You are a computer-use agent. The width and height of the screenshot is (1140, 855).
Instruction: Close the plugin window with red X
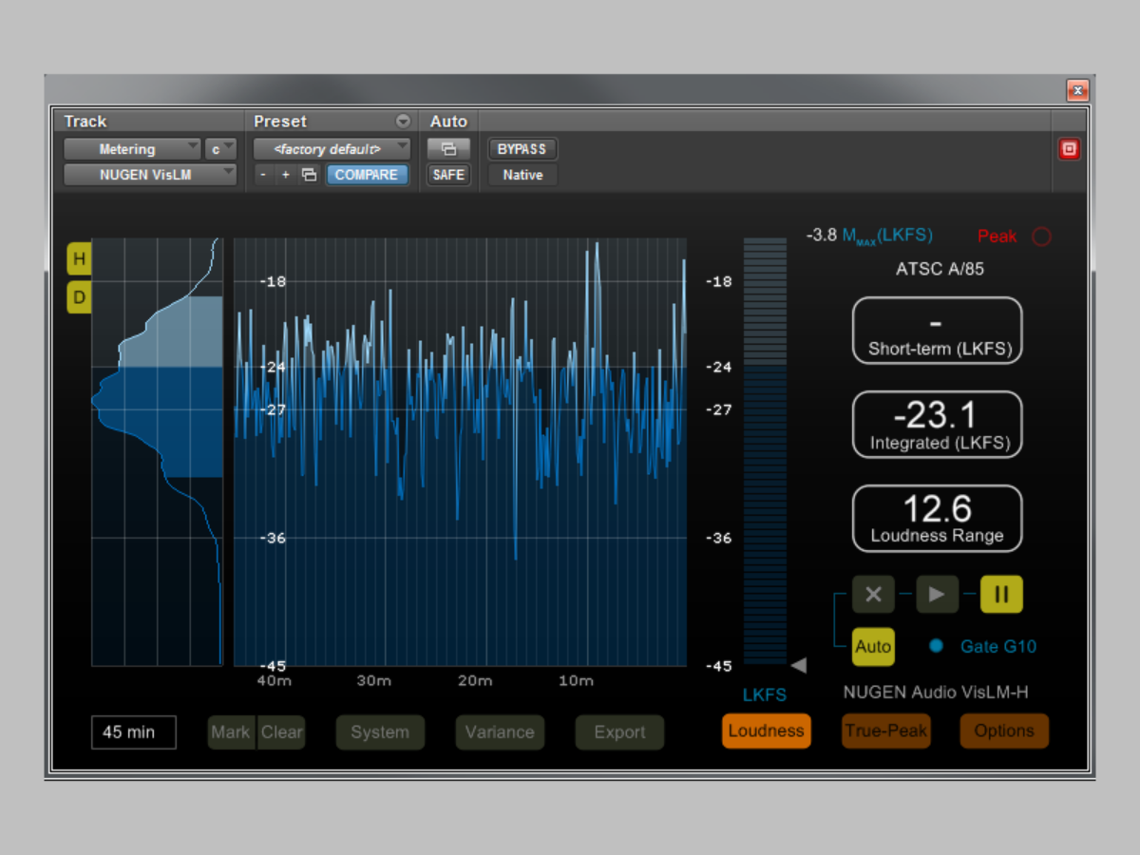(1077, 90)
